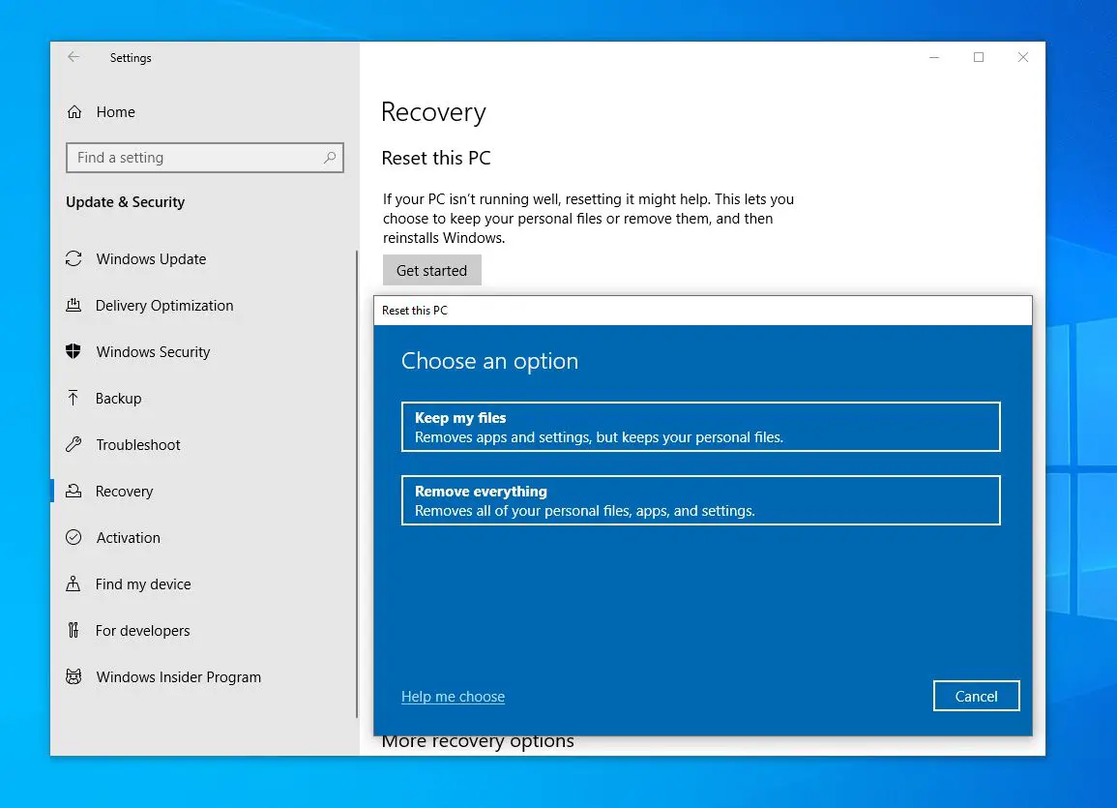Maximize the Settings window
Viewport: 1117px width, 808px height.
[x=979, y=57]
